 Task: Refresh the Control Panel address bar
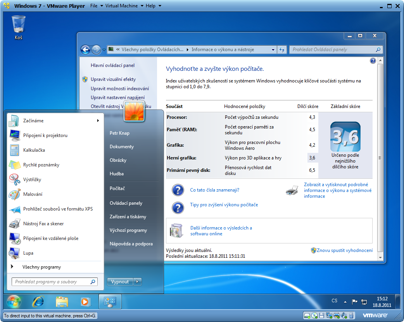[282, 50]
